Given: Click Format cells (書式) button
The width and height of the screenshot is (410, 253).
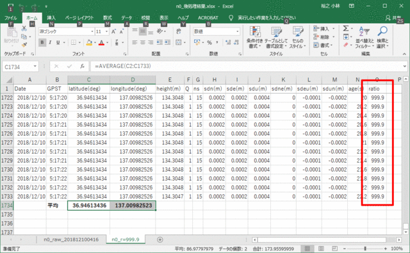Looking at the screenshot, I should click(x=323, y=45).
